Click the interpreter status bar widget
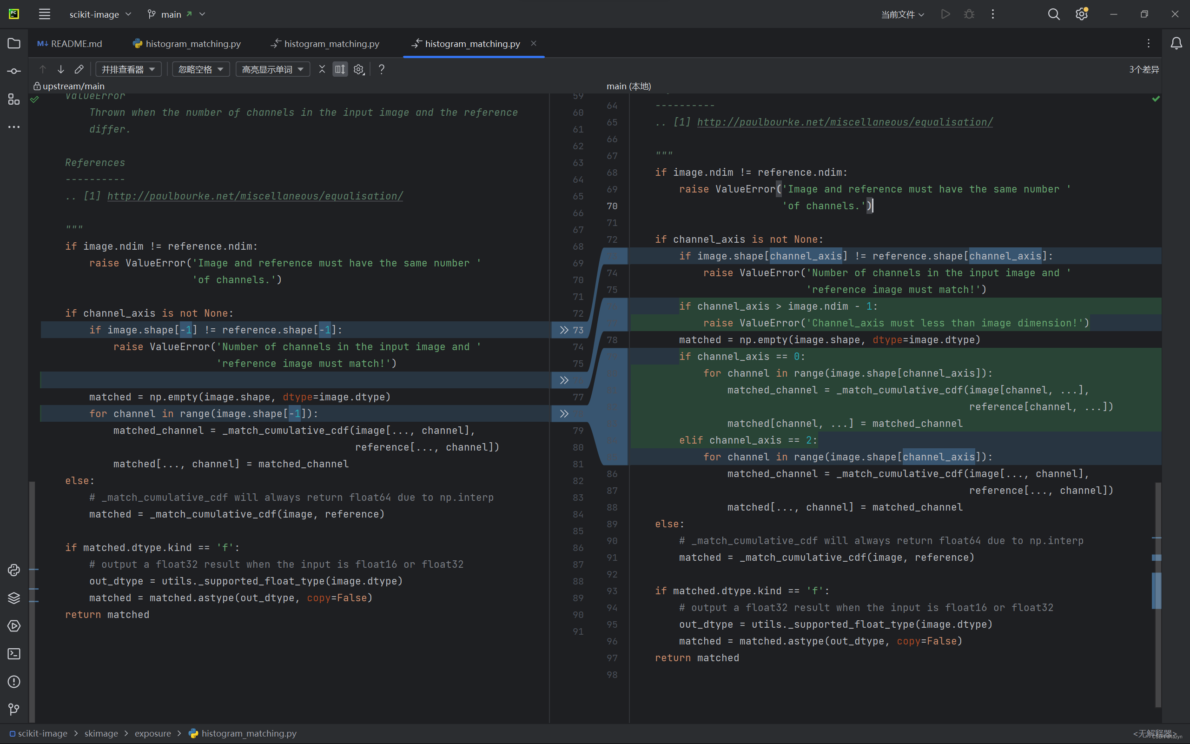 tap(1155, 733)
